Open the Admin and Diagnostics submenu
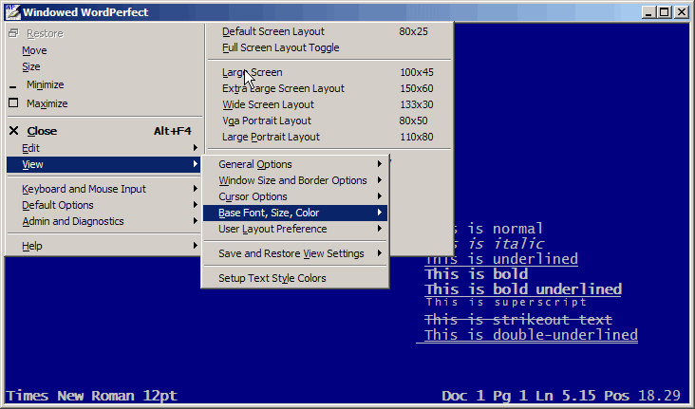The width and height of the screenshot is (695, 409). (x=72, y=221)
